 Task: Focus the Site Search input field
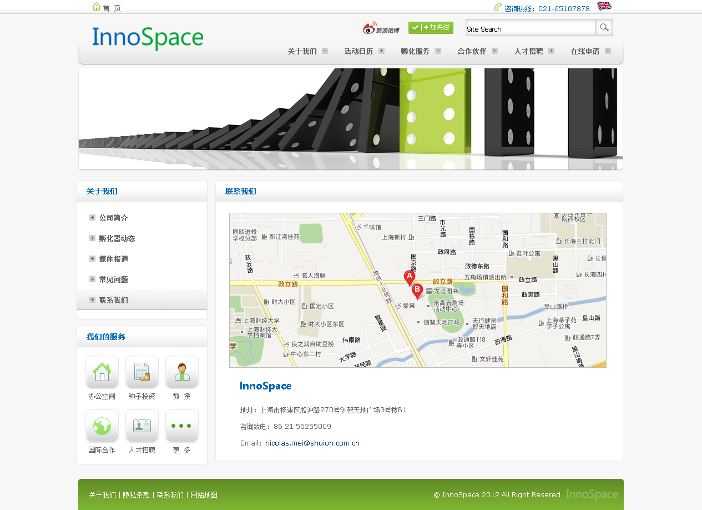530,28
